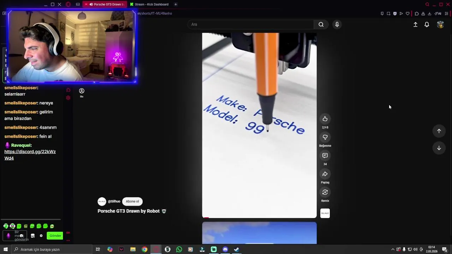Click the Gönder send button

click(x=55, y=236)
